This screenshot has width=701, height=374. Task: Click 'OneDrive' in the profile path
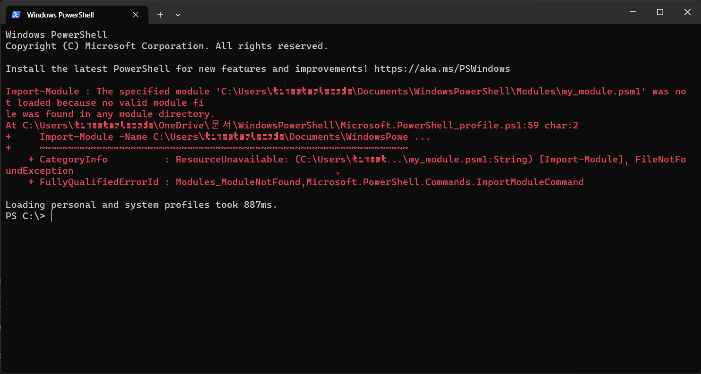181,125
